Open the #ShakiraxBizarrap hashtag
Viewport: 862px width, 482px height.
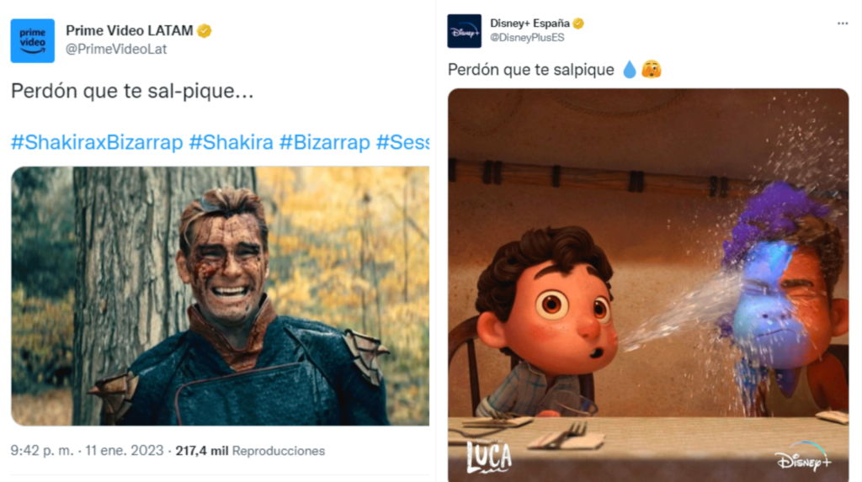pyautogui.click(x=97, y=142)
